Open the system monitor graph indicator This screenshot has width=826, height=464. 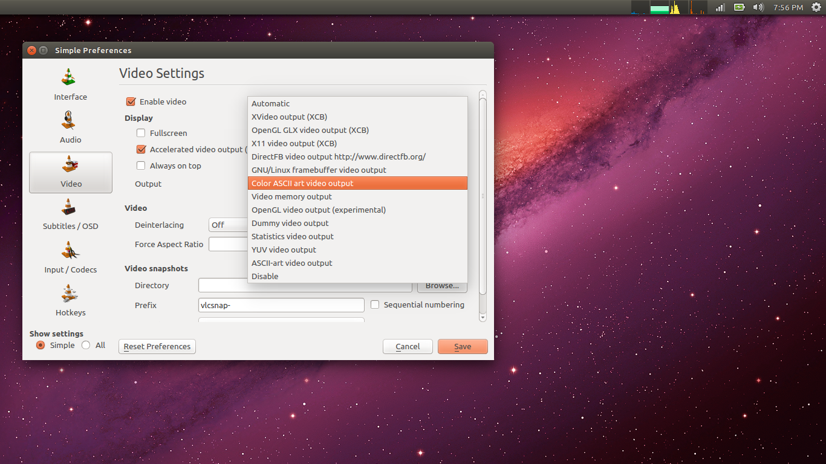pyautogui.click(x=669, y=7)
